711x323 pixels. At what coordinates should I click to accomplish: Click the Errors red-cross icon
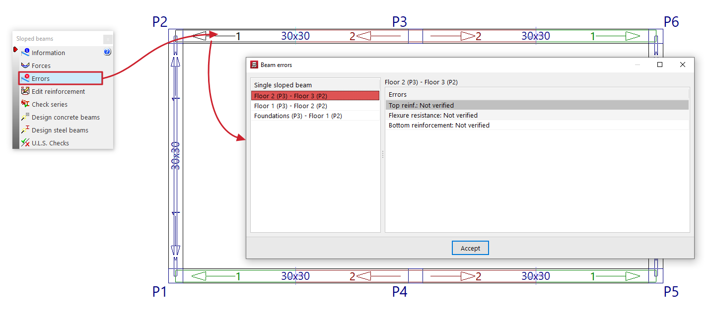[x=25, y=78]
